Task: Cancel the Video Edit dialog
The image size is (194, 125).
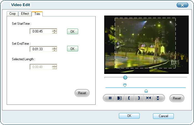Action: pos(163,116)
